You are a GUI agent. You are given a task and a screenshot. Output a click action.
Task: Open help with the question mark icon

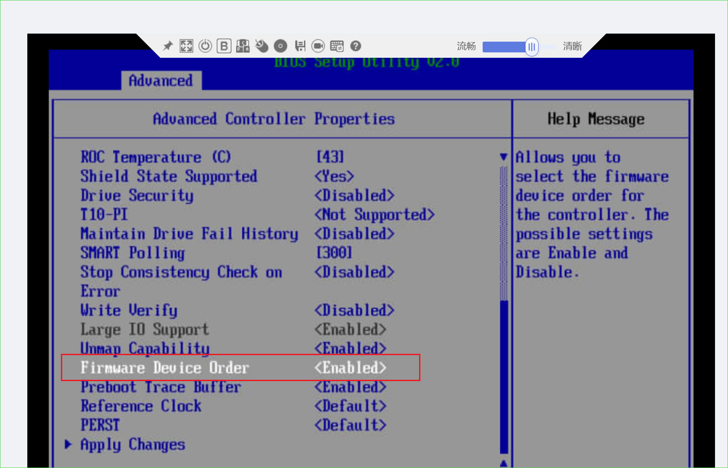[355, 46]
